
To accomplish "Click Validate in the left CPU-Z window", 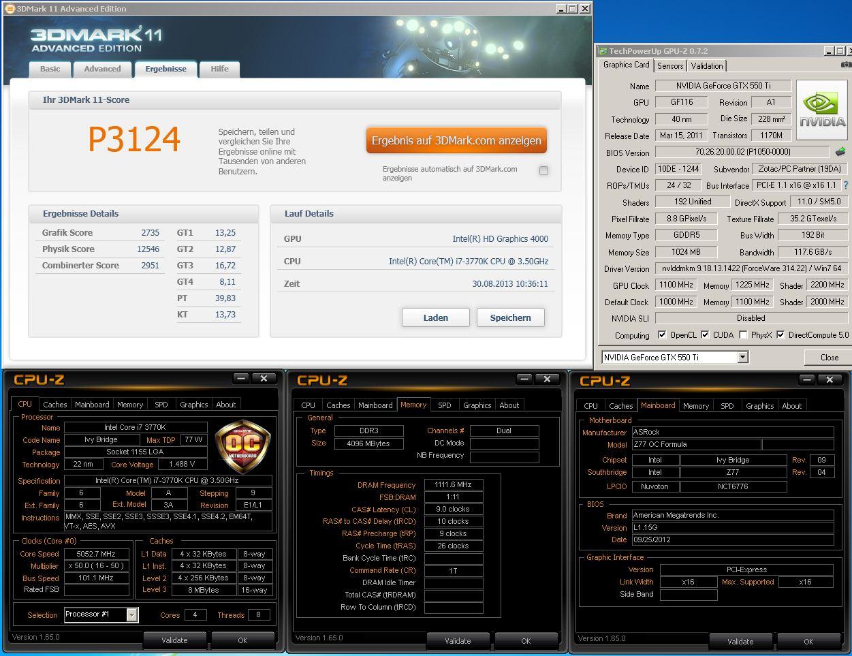I will 174,640.
